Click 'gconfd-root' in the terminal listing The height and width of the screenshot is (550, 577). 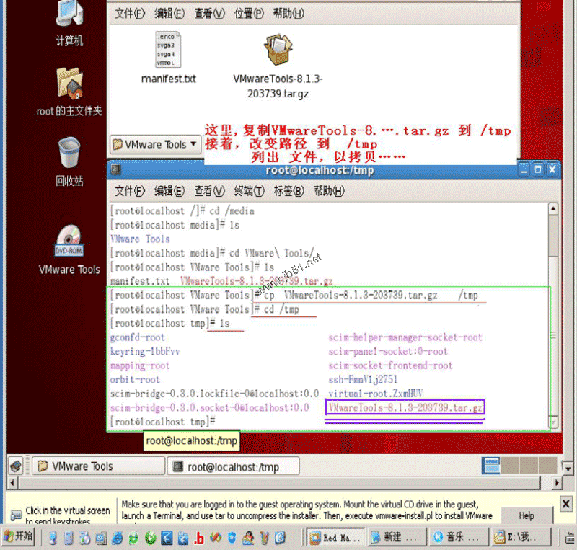click(138, 337)
